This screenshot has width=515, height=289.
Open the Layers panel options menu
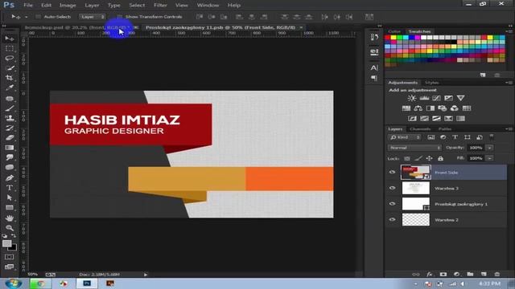pyautogui.click(x=509, y=129)
